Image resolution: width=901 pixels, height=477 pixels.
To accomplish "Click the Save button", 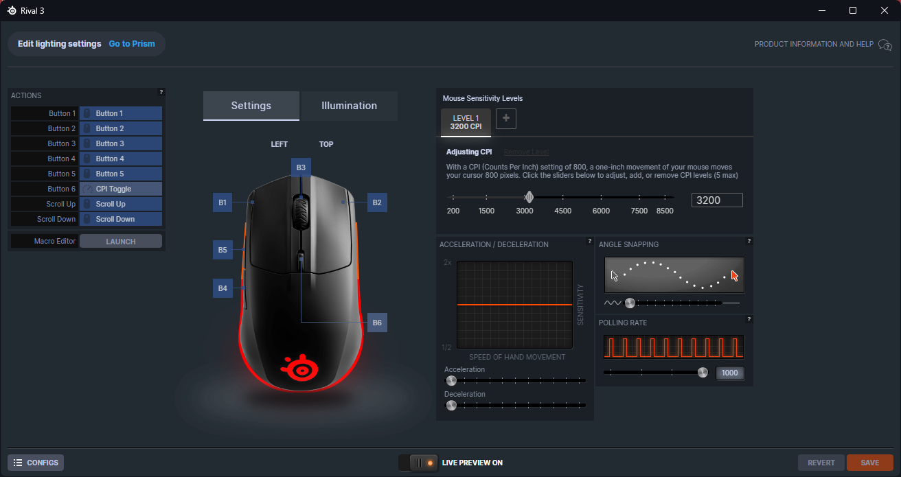I will pyautogui.click(x=869, y=463).
